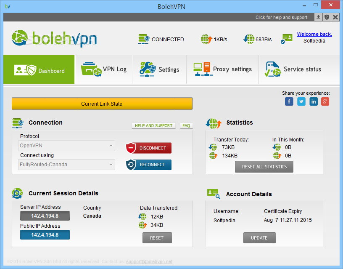Click the session RESET button
The height and width of the screenshot is (269, 343).
pos(157,238)
